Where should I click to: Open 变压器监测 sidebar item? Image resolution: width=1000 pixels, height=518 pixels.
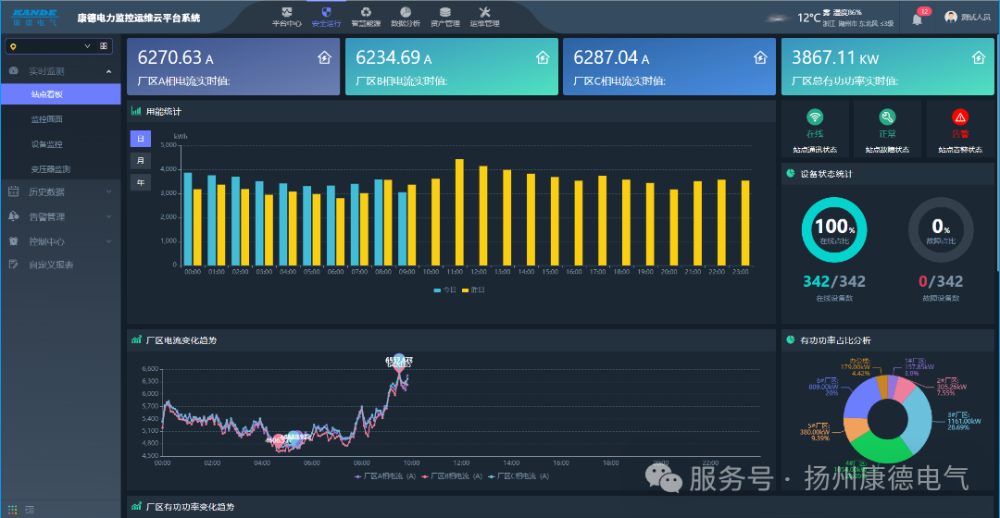tap(50, 169)
